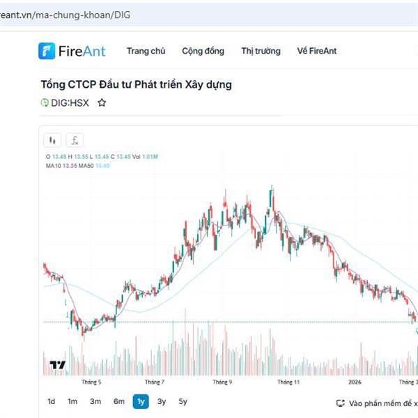418x418 pixels.
Task: Switch chart range to 1m
Action: click(72, 401)
